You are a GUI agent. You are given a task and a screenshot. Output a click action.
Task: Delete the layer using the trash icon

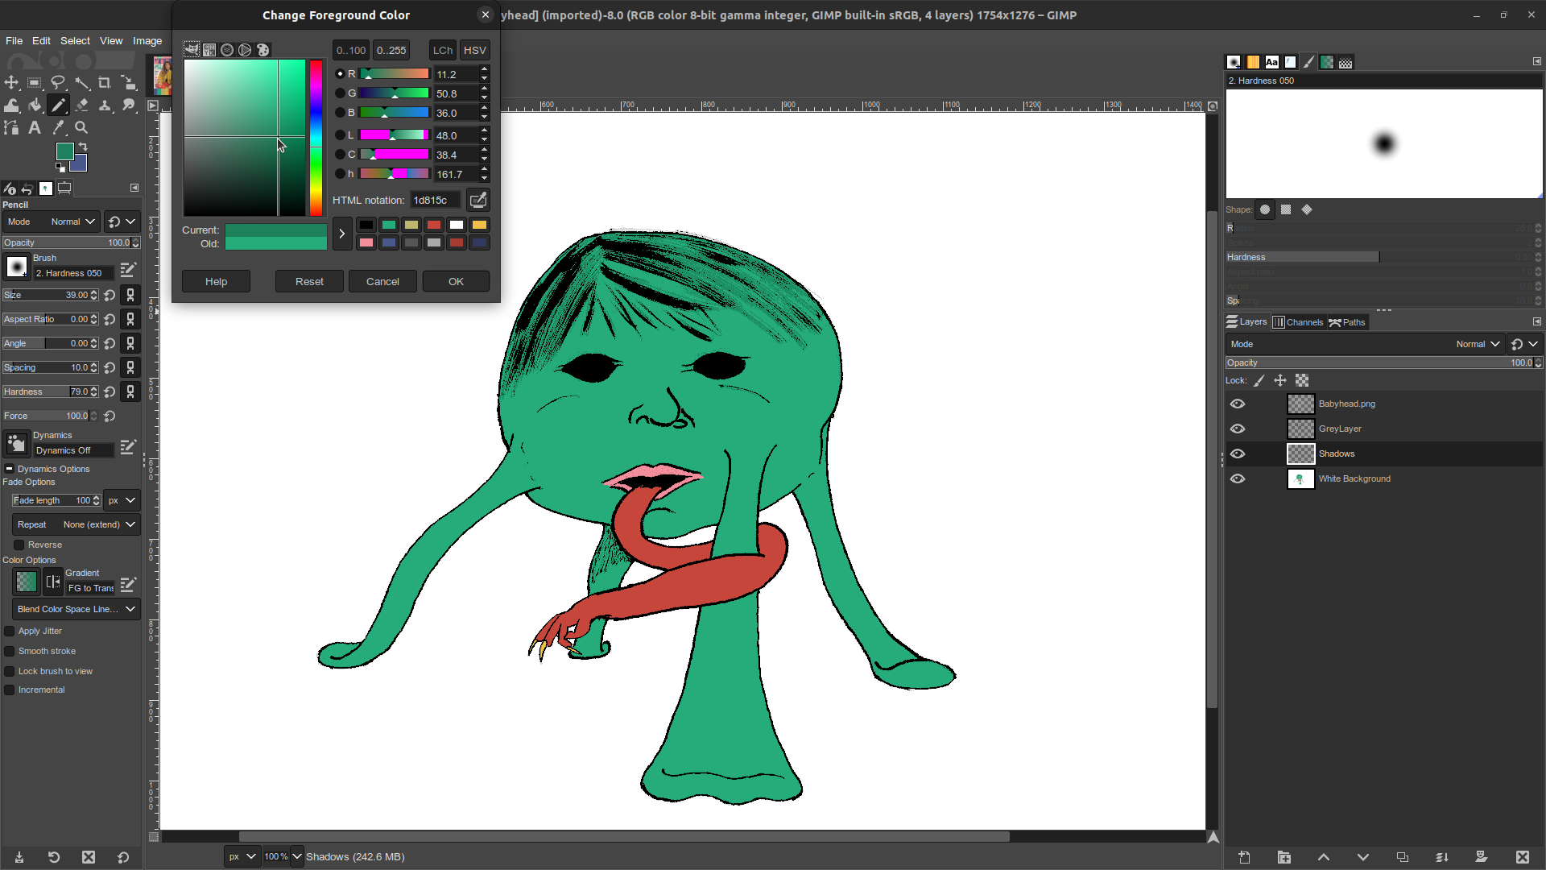pyautogui.click(x=1523, y=857)
